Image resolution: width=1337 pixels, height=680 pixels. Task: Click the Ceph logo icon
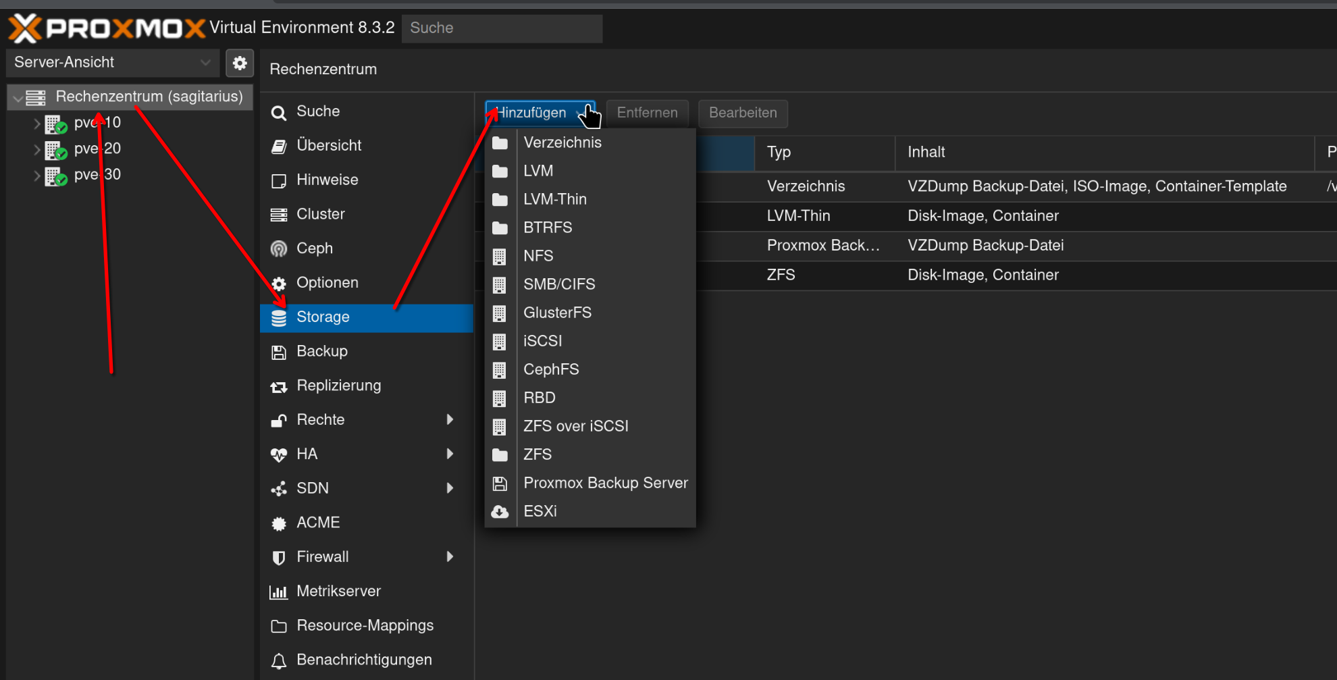point(279,249)
